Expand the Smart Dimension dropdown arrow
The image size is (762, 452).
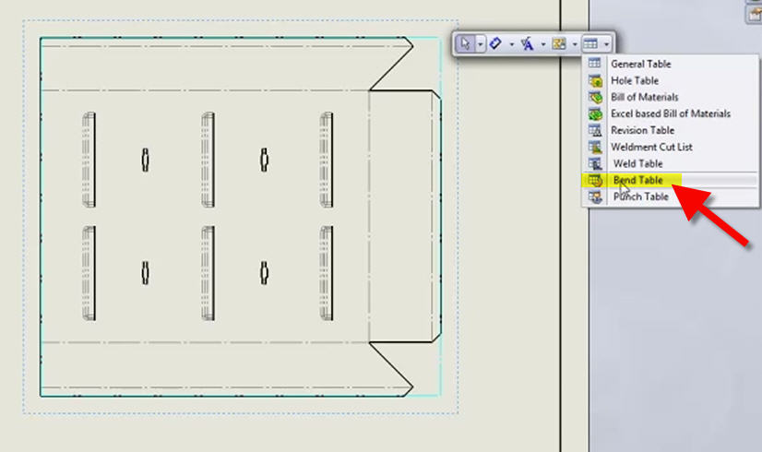(512, 44)
